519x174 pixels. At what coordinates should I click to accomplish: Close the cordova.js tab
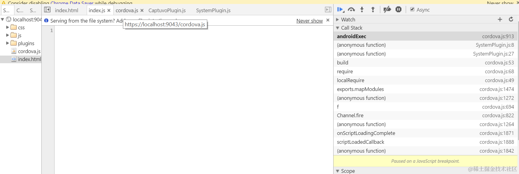pos(142,10)
